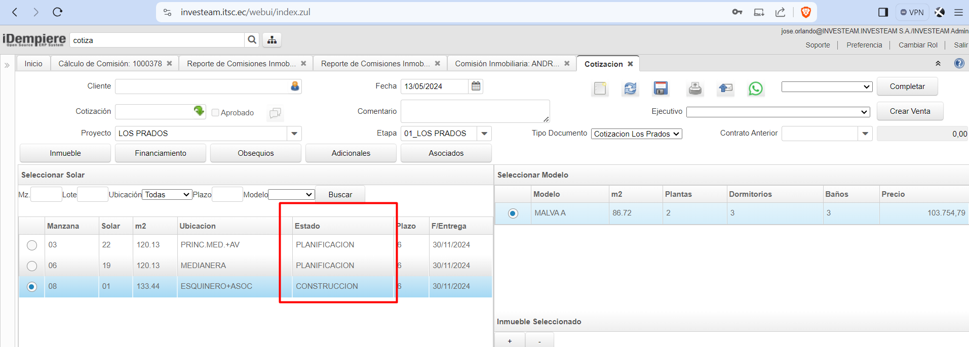This screenshot has width=969, height=347.
Task: Select radio button for Manzana 06
Action: click(32, 266)
